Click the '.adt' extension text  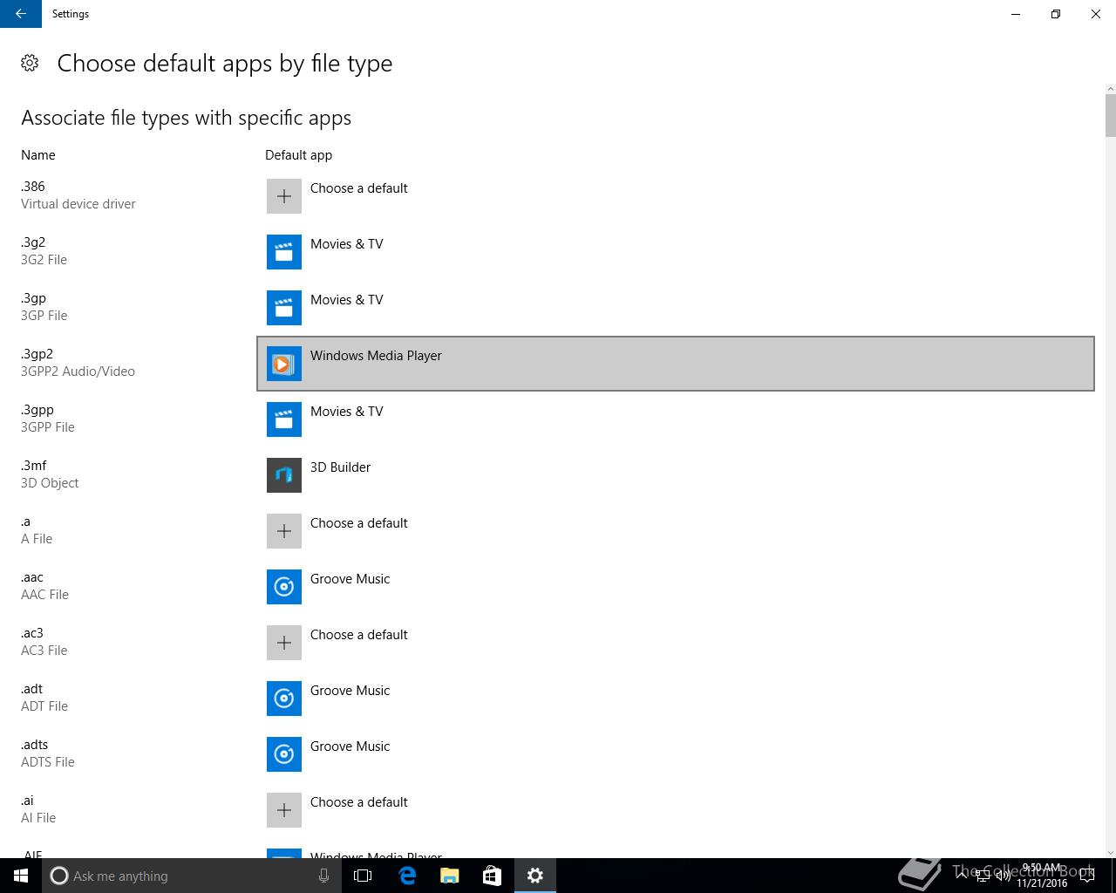32,689
